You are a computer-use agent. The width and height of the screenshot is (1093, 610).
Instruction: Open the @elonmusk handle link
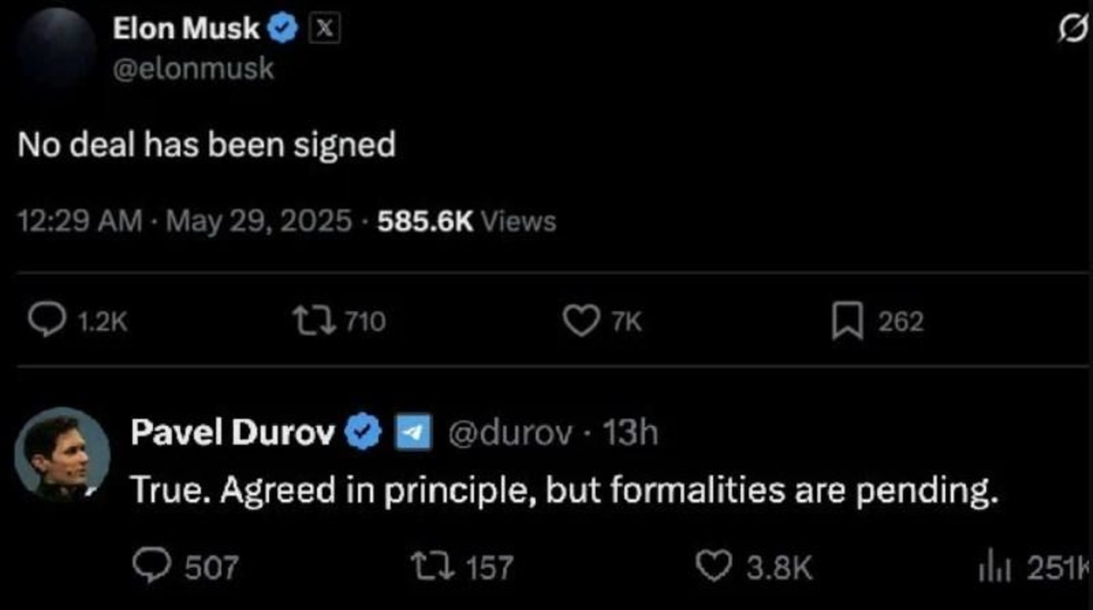coord(193,69)
